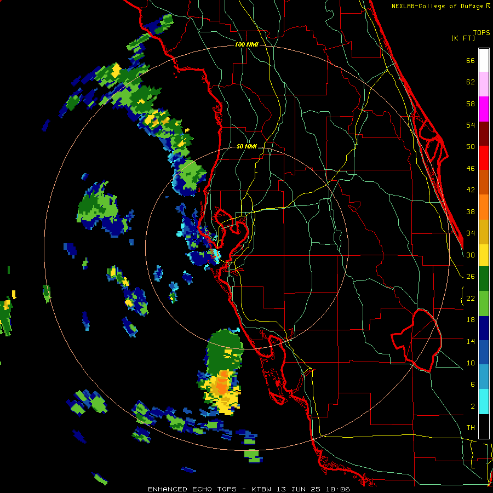Click the 'TH' legend label
The height and width of the screenshot is (493, 493).
point(471,427)
